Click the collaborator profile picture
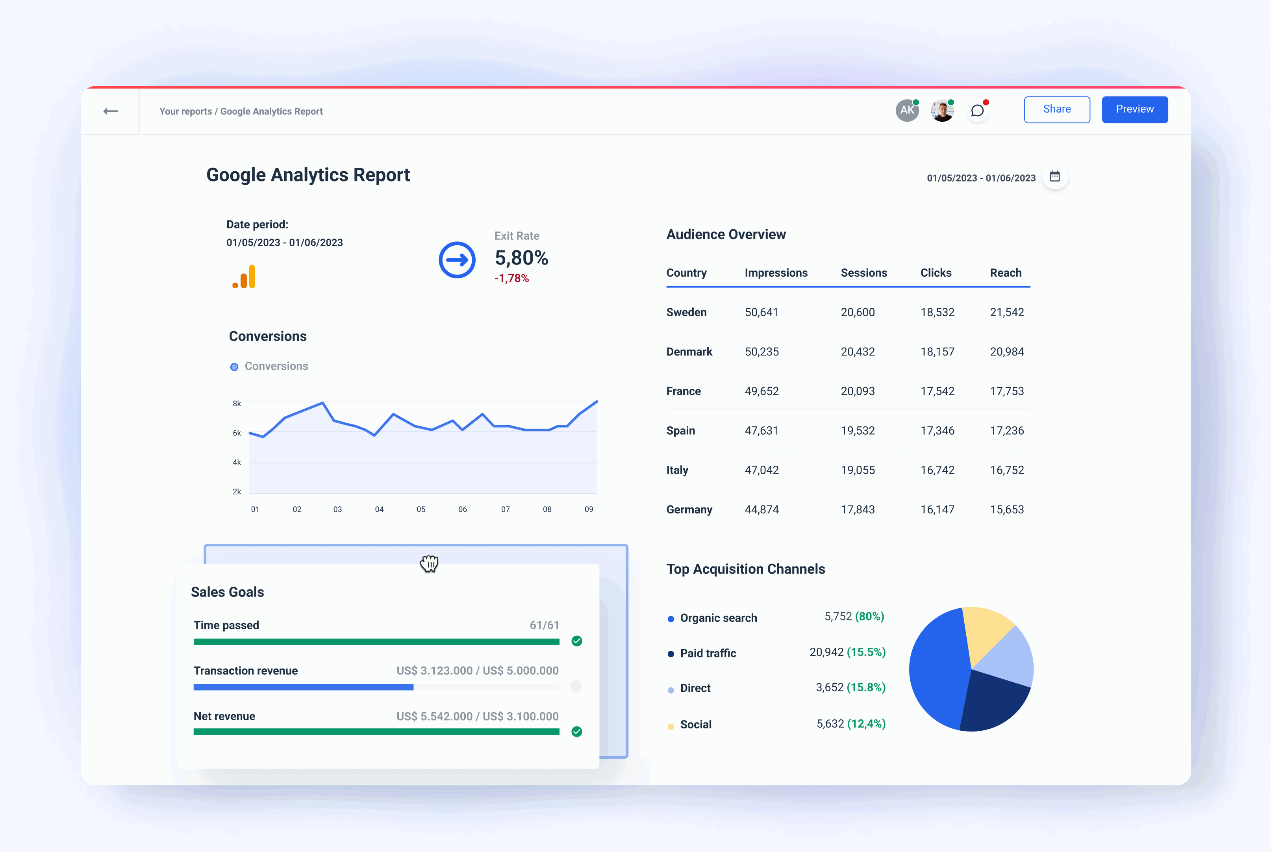This screenshot has width=1271, height=852. (942, 110)
